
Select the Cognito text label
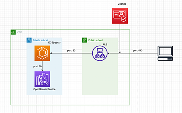[x=122, y=4]
